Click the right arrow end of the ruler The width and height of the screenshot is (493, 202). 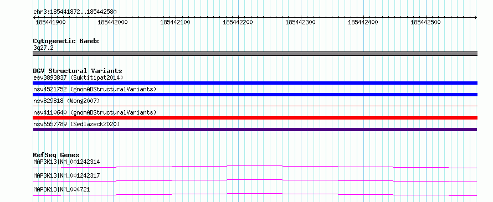click(x=476, y=17)
